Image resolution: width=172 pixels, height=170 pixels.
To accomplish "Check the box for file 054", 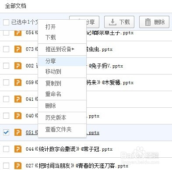I will click(x=6, y=33).
